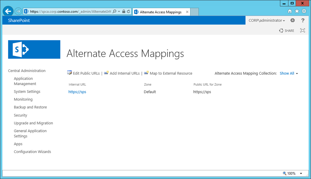Close the Alternate Access Mappings tab

tap(187, 12)
